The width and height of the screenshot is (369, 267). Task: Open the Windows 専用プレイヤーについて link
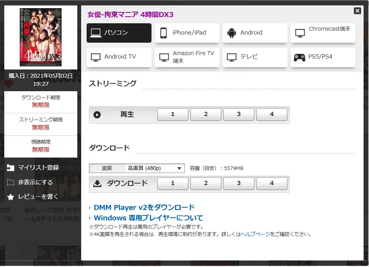click(148, 218)
